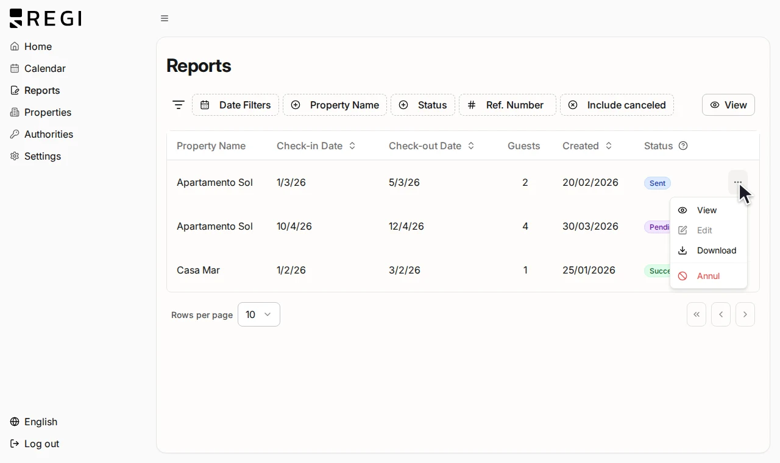Click the check-out date 3/2/26

click(x=405, y=270)
